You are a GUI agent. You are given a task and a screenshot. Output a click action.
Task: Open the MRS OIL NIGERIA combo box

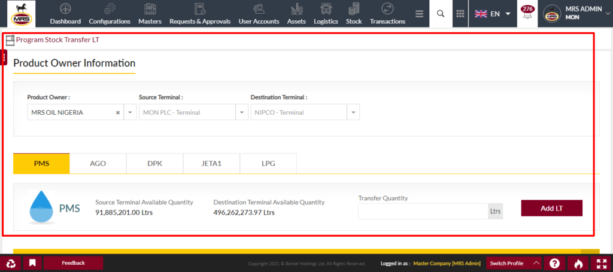click(82, 112)
